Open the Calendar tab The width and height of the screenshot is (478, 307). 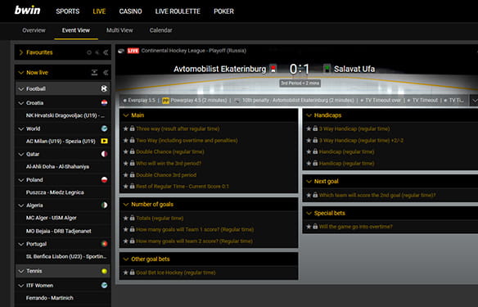click(x=160, y=30)
